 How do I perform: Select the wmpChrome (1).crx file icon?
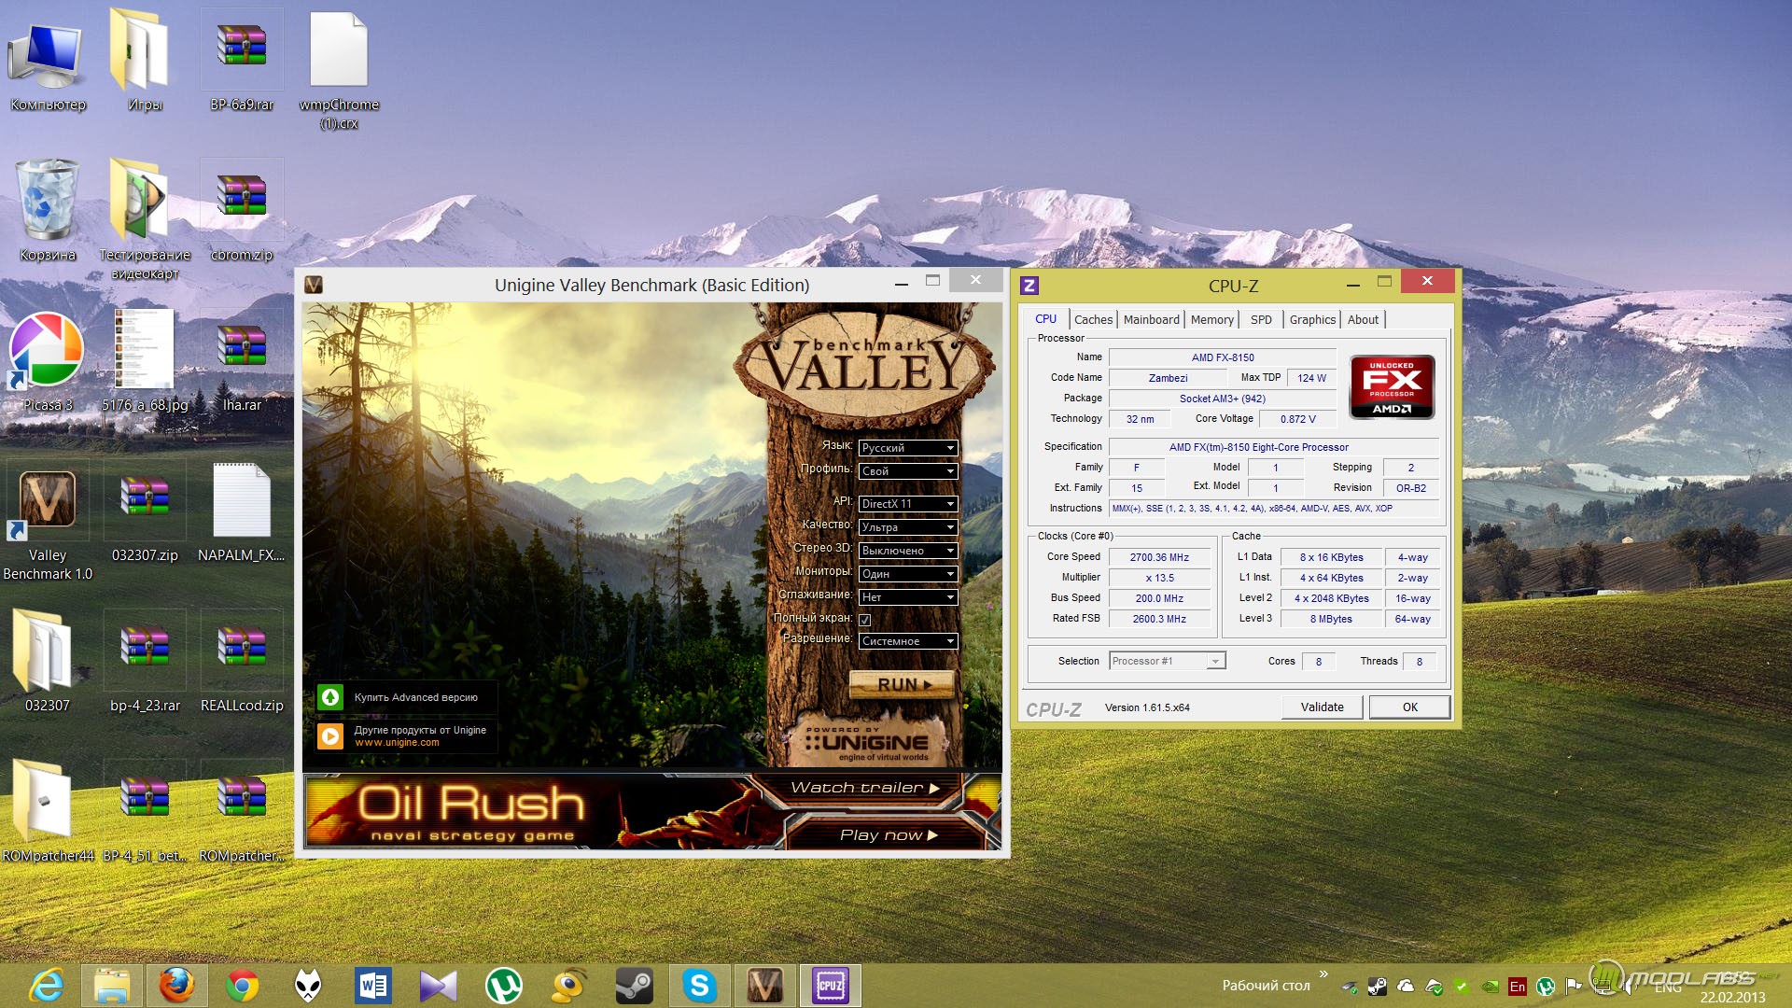[x=339, y=70]
